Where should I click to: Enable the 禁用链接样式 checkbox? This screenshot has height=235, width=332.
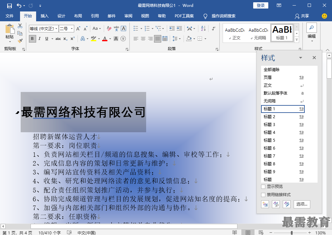coord(263,195)
